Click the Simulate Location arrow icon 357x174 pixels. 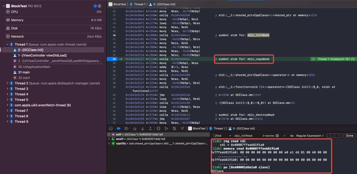point(182,128)
